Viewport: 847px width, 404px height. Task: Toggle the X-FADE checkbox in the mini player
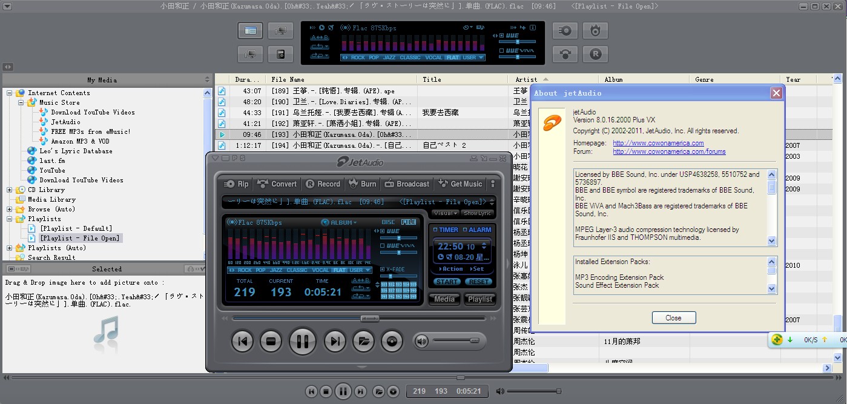383,269
